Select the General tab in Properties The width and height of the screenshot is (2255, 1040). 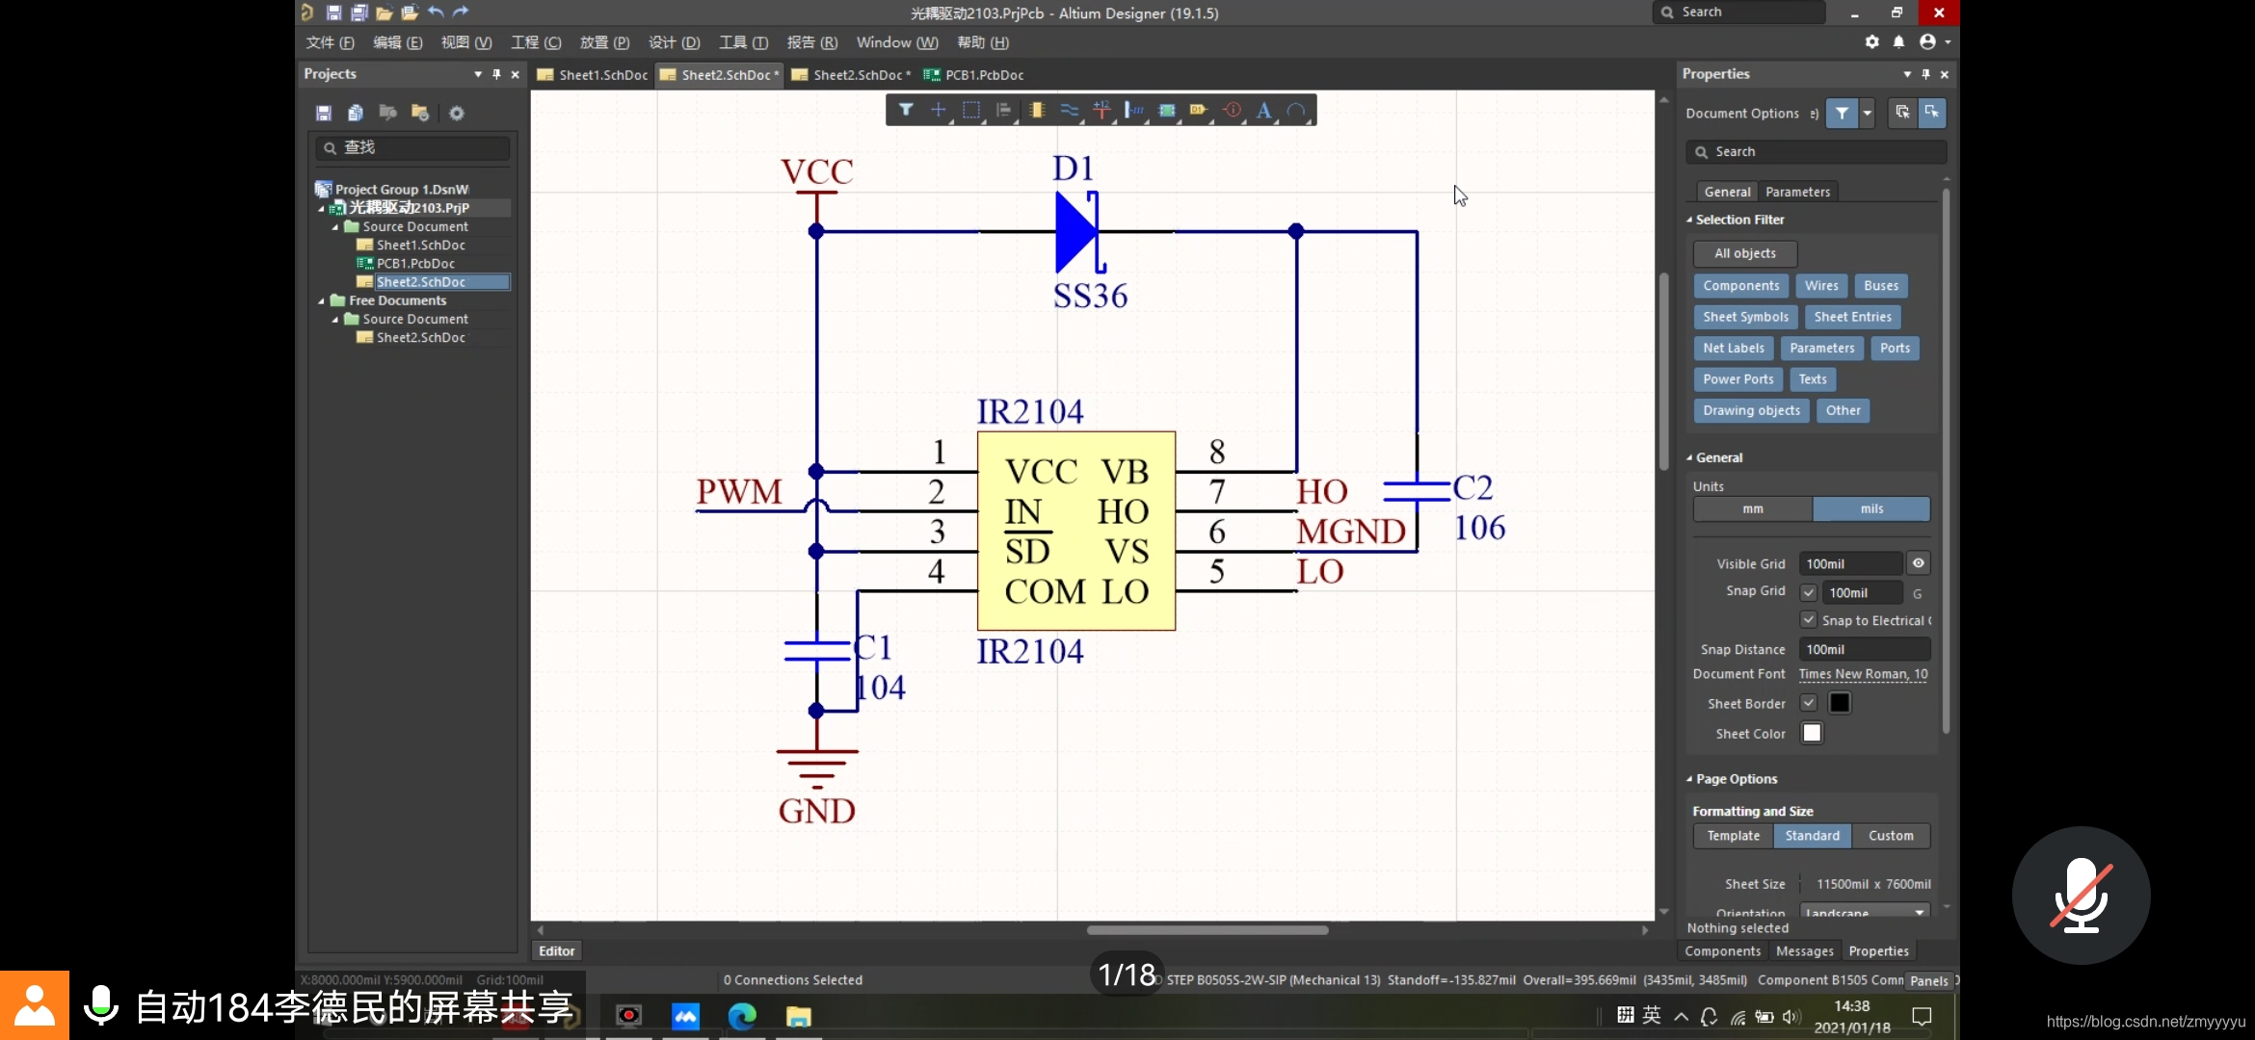click(x=1727, y=190)
